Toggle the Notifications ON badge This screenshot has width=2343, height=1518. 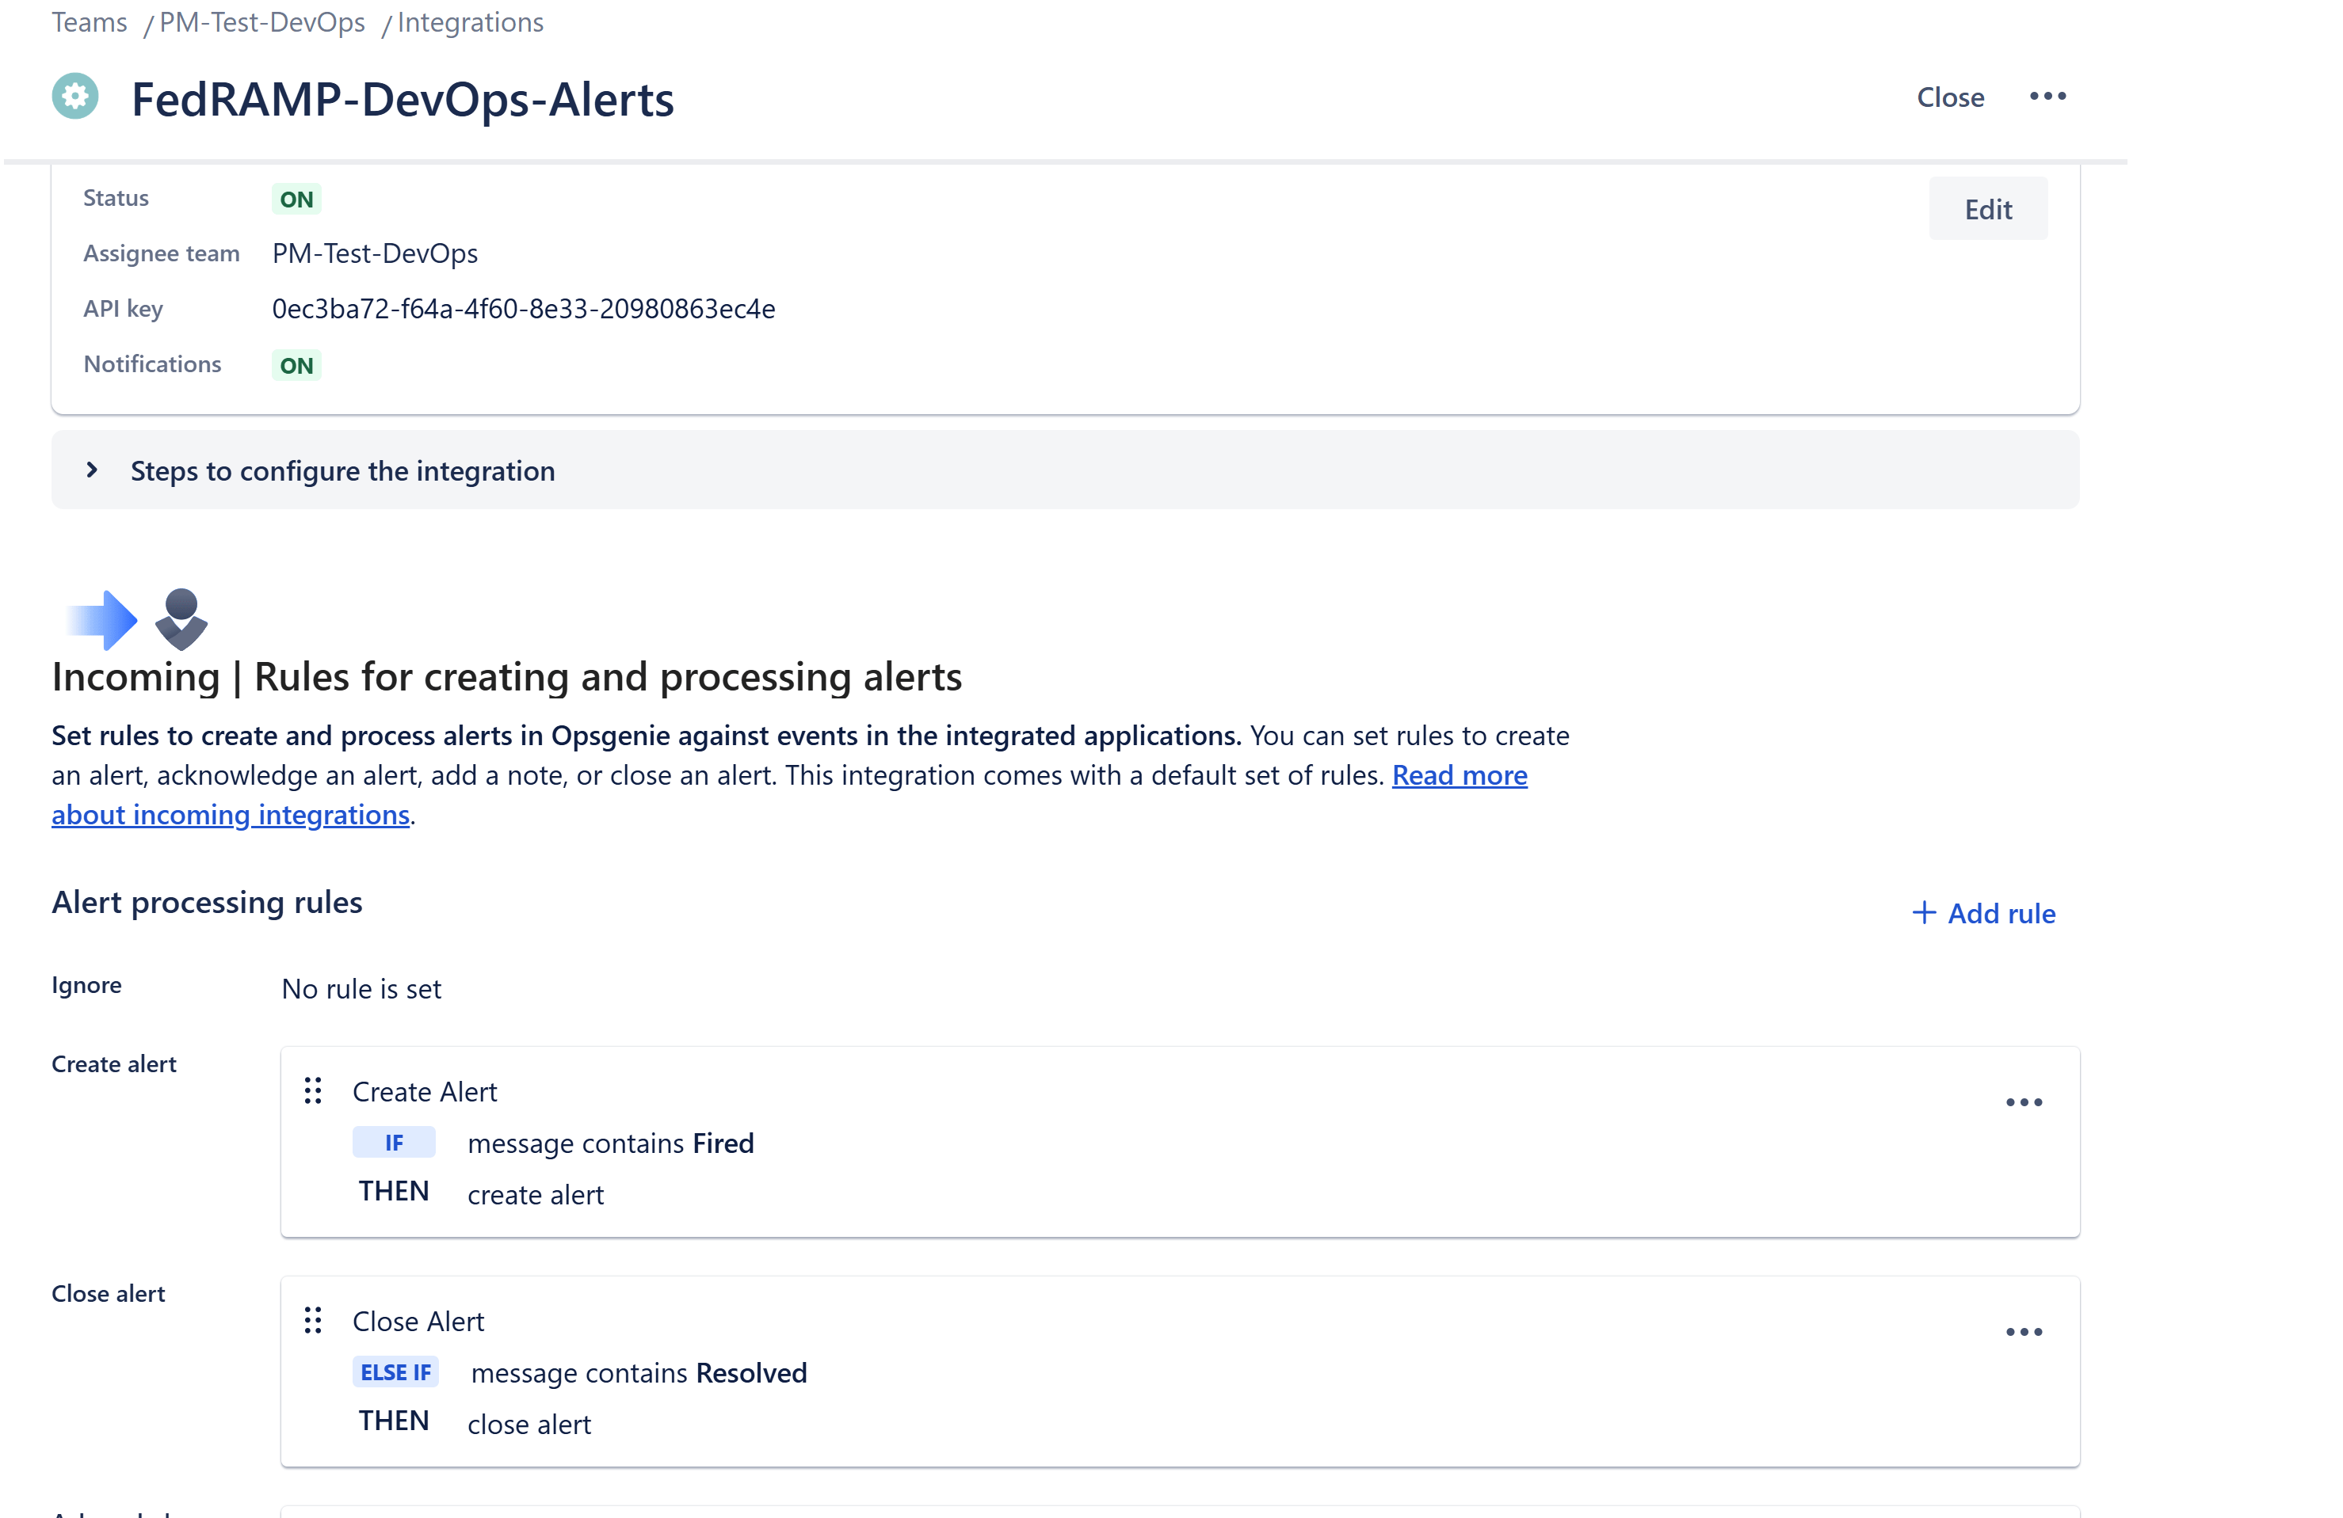click(296, 364)
